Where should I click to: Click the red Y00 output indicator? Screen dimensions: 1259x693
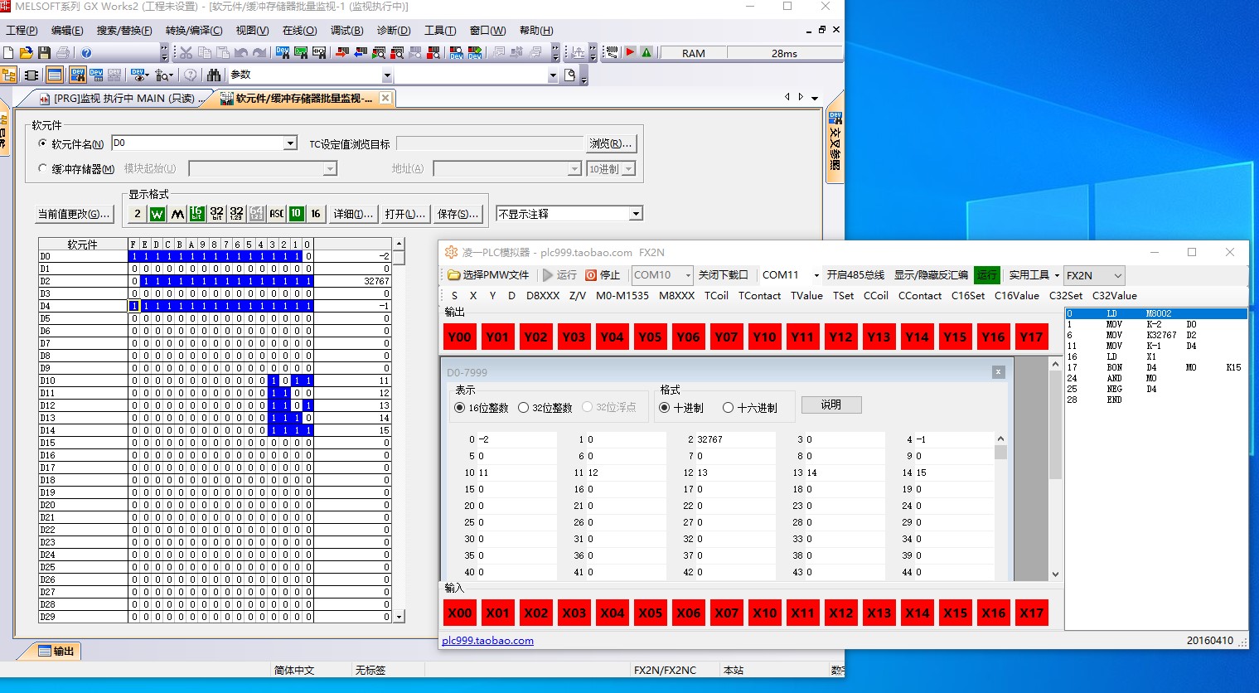click(x=459, y=337)
